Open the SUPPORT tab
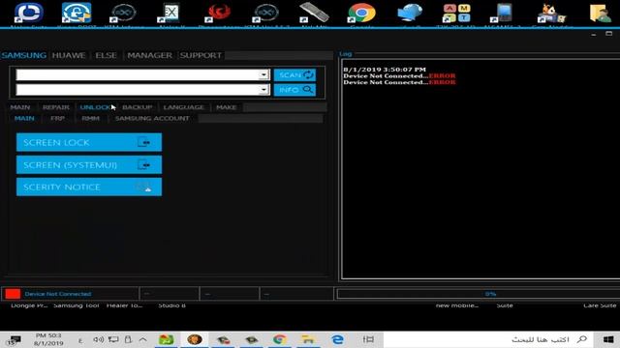 pyautogui.click(x=201, y=55)
